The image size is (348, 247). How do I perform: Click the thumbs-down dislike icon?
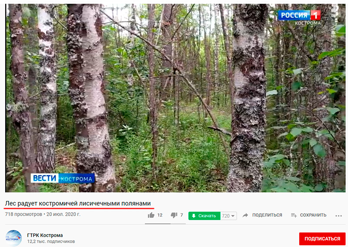[174, 215]
